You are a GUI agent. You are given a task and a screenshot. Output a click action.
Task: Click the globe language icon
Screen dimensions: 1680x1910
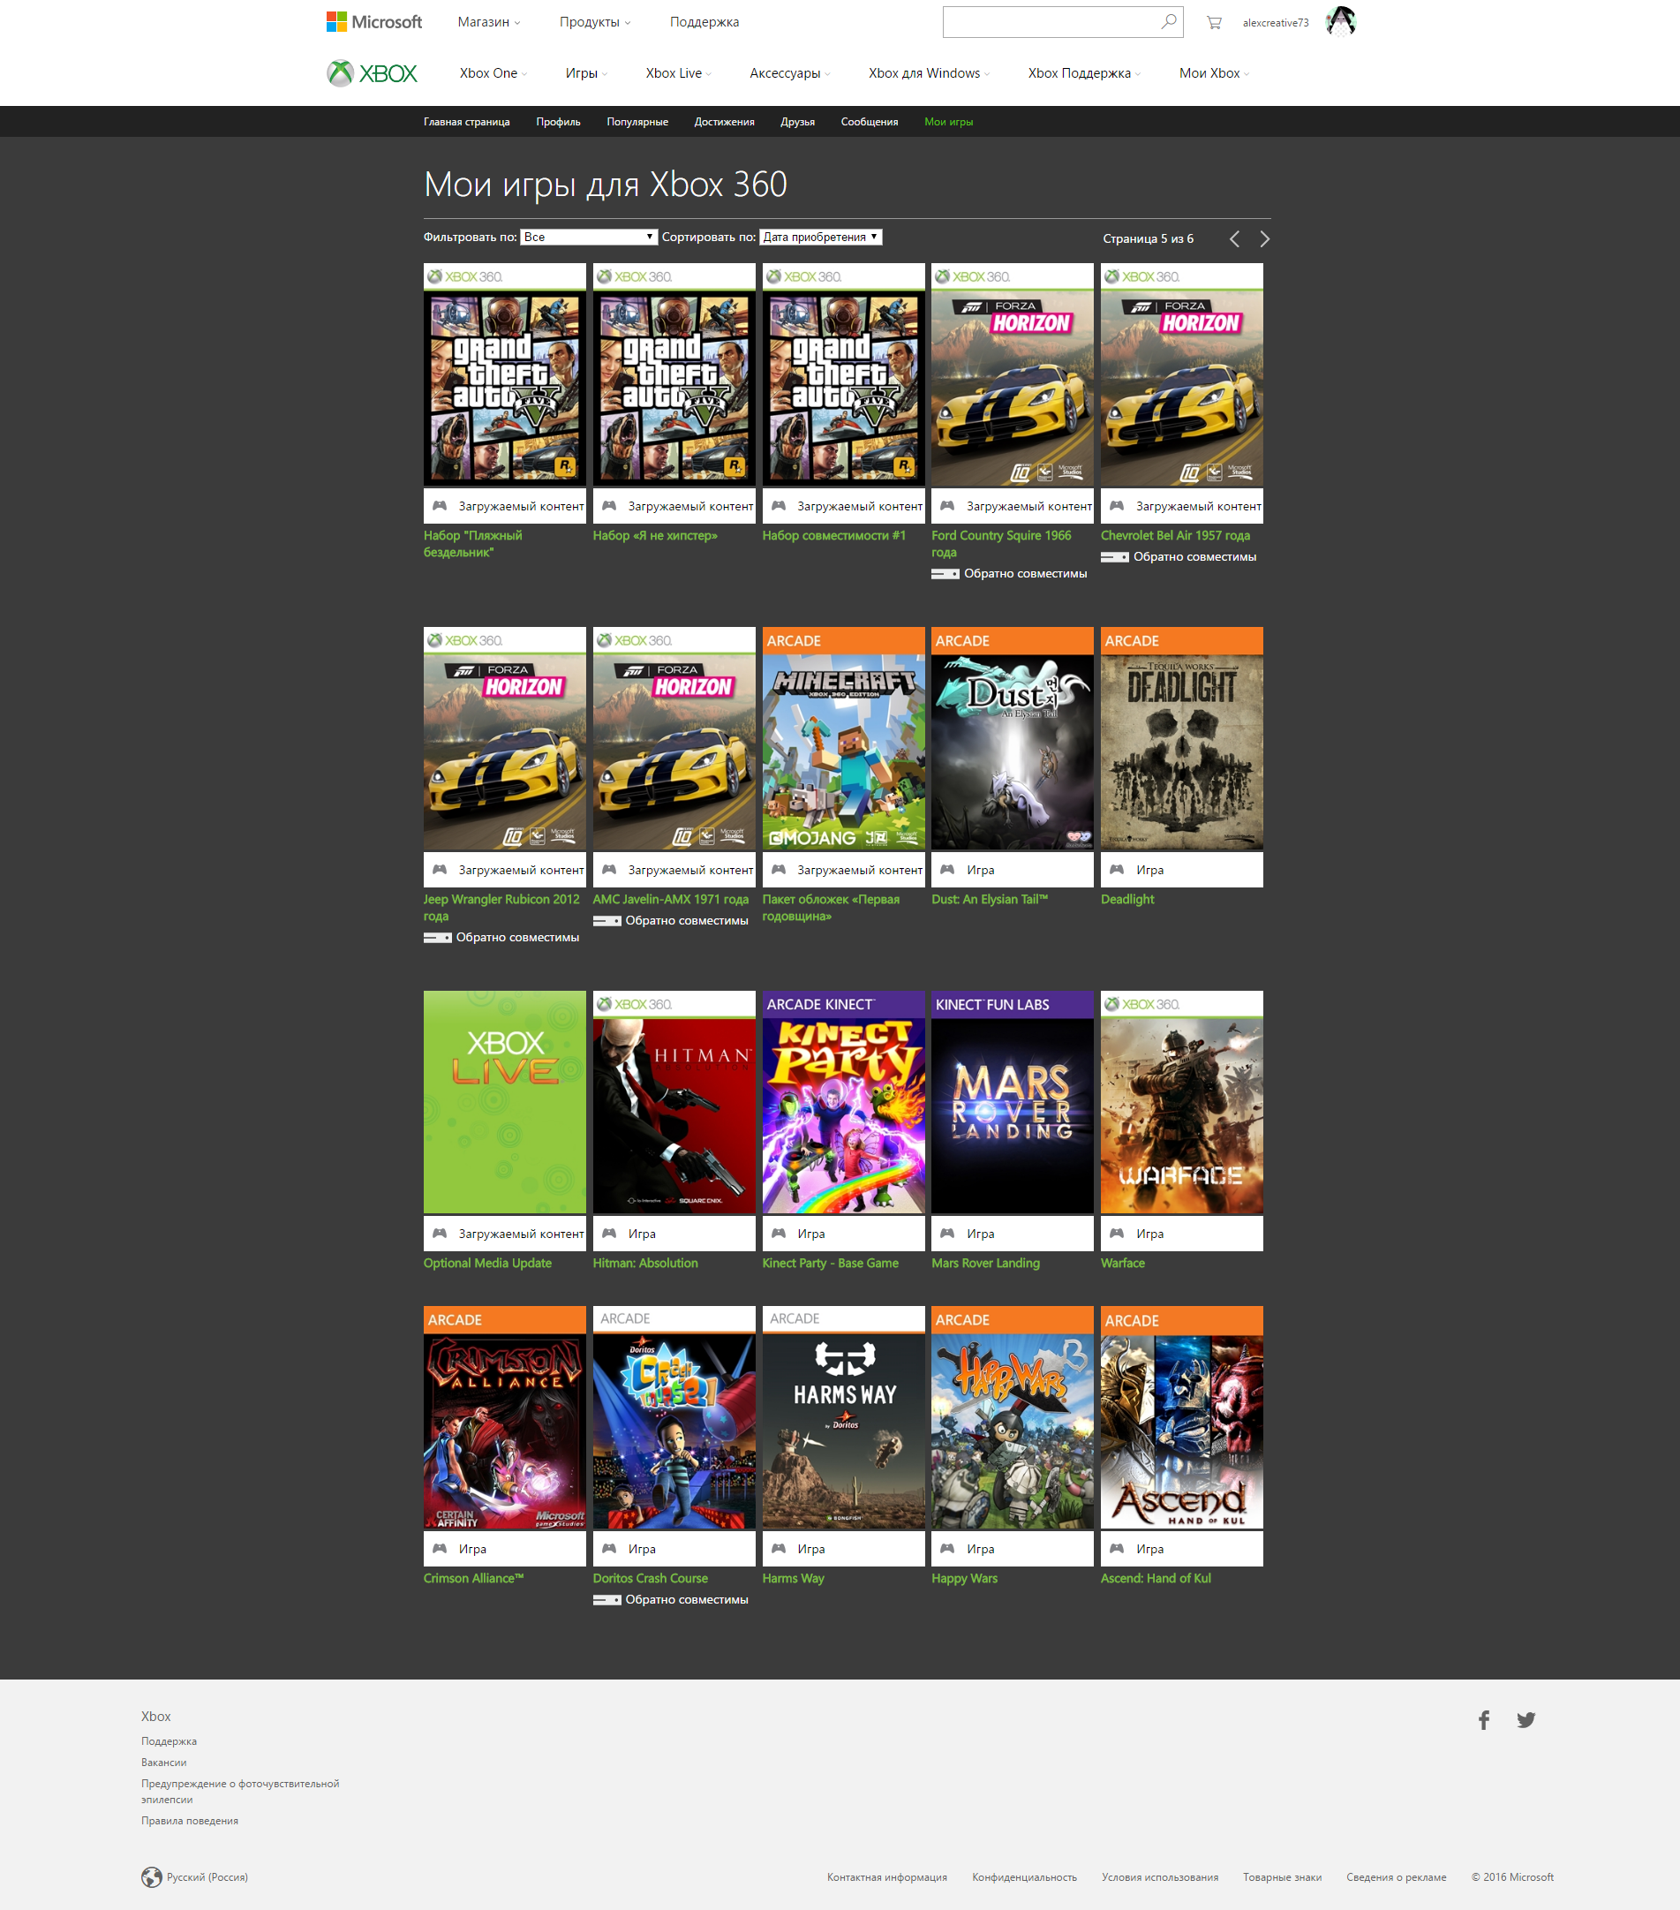pyautogui.click(x=151, y=1877)
